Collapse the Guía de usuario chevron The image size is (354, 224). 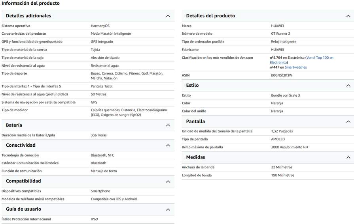168,209
